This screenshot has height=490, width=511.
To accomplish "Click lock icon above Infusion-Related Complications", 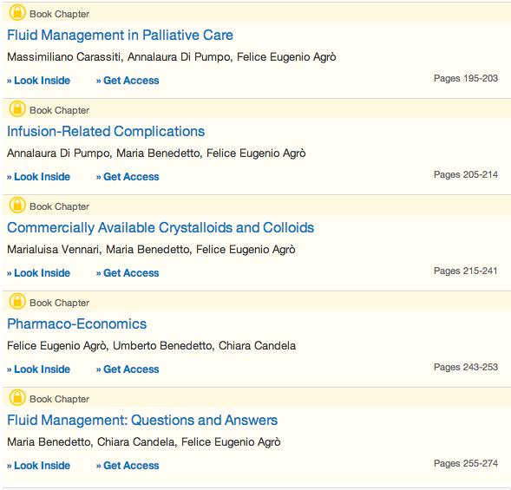I will (17, 109).
